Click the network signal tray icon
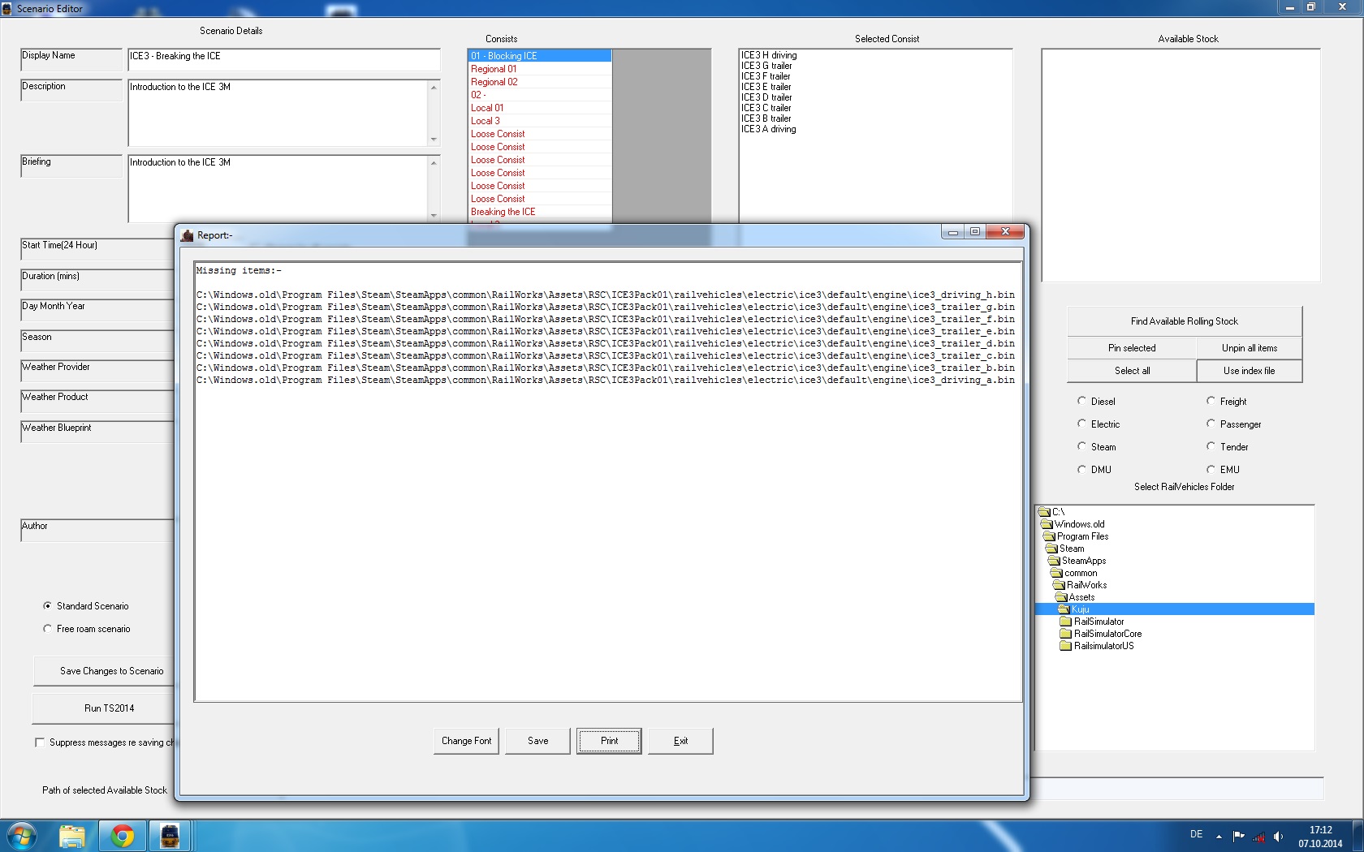The height and width of the screenshot is (852, 1364). click(1258, 837)
